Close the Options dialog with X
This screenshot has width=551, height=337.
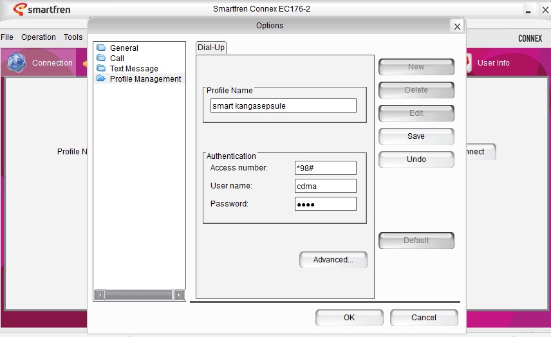tap(457, 26)
